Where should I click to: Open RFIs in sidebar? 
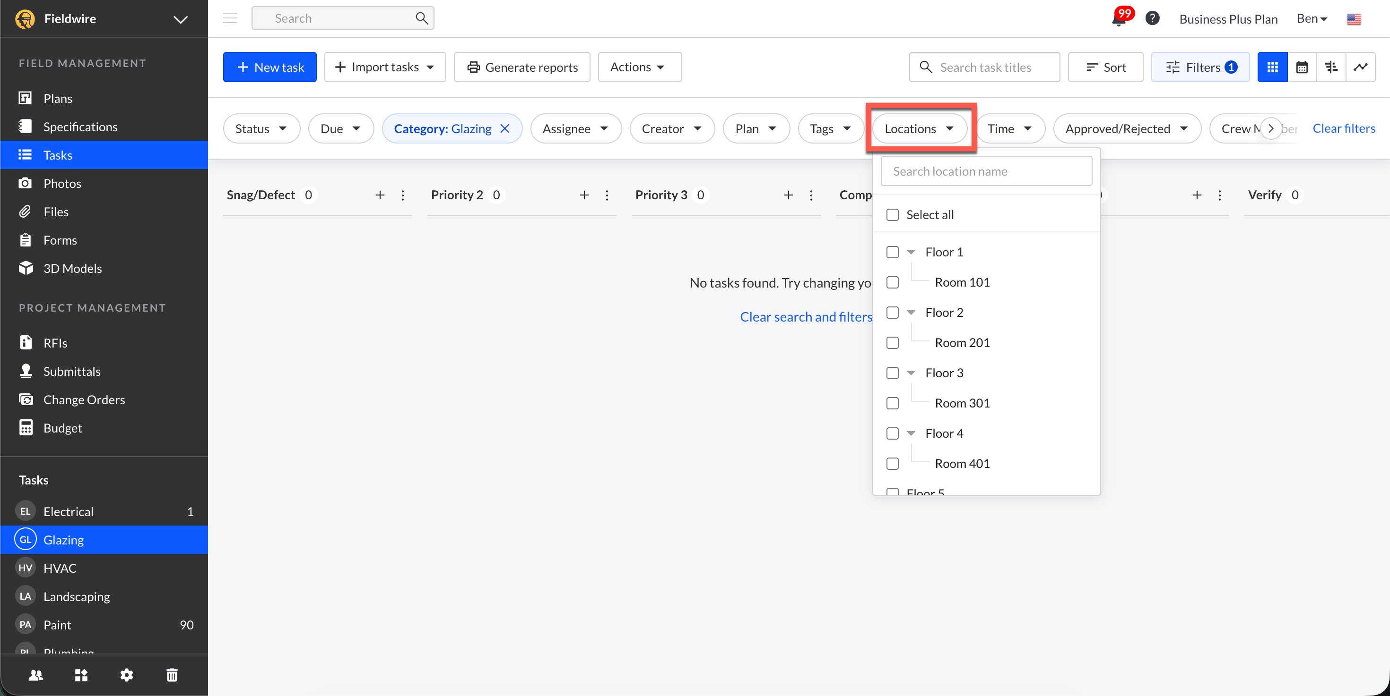pos(104,343)
